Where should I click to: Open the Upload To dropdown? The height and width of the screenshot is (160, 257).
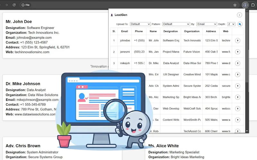coord(140,24)
